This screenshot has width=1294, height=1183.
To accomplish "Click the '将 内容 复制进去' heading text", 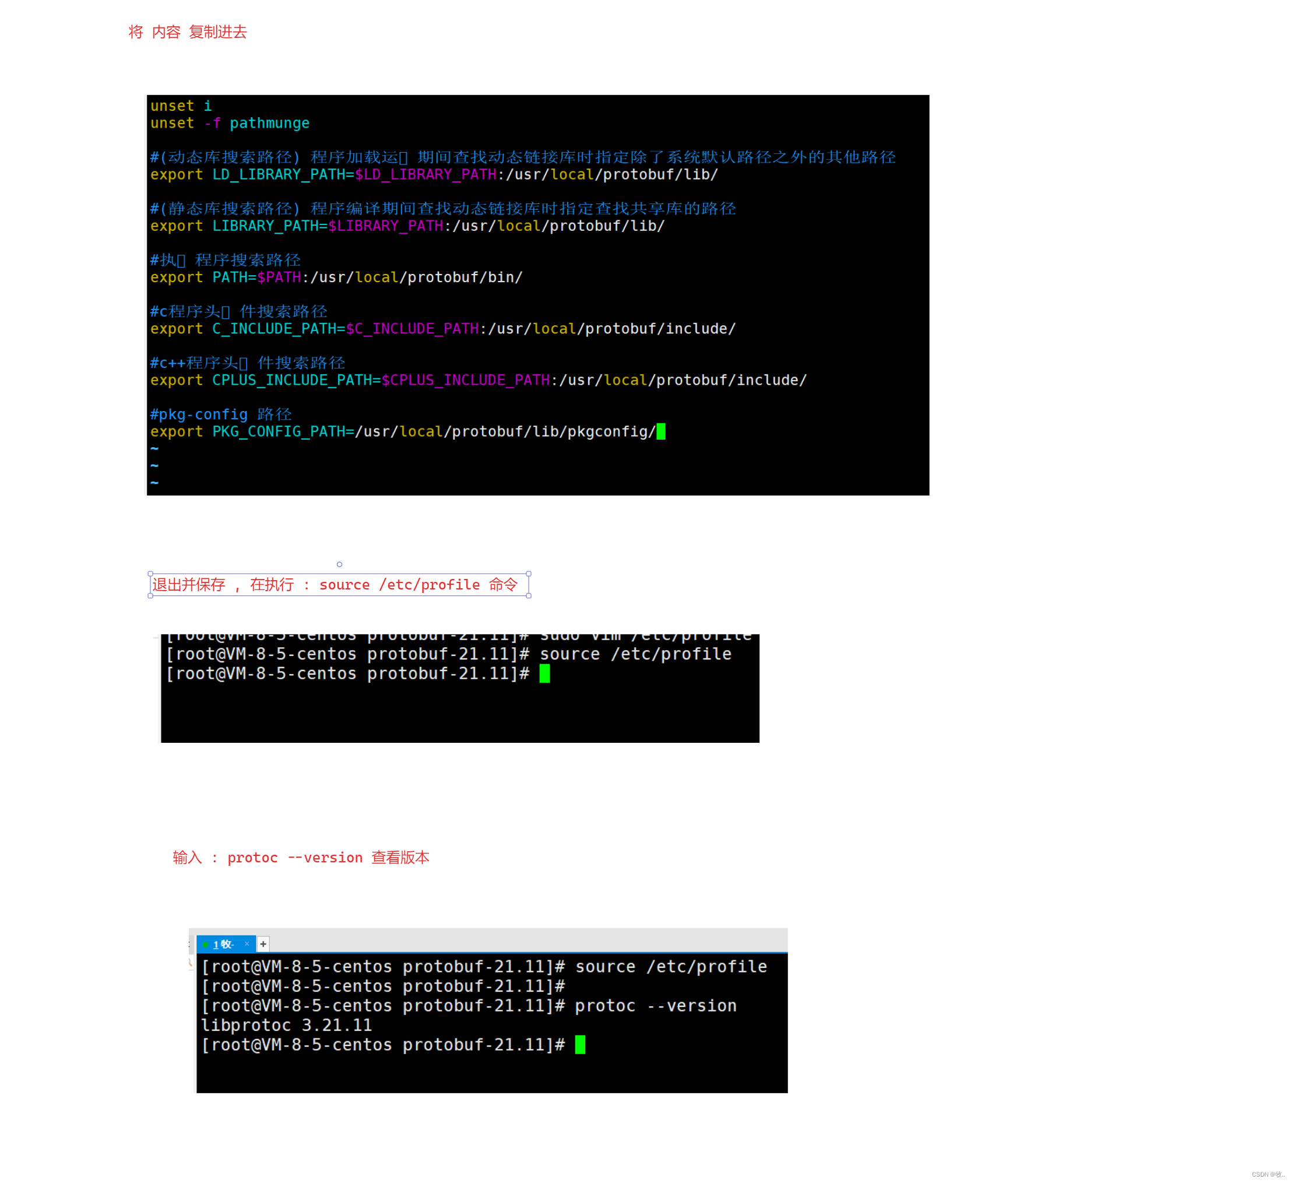I will [x=188, y=32].
